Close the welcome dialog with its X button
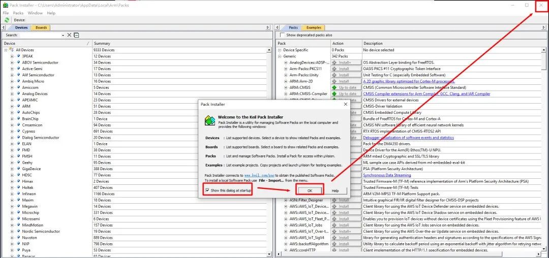The height and width of the screenshot is (258, 549). coord(345,104)
